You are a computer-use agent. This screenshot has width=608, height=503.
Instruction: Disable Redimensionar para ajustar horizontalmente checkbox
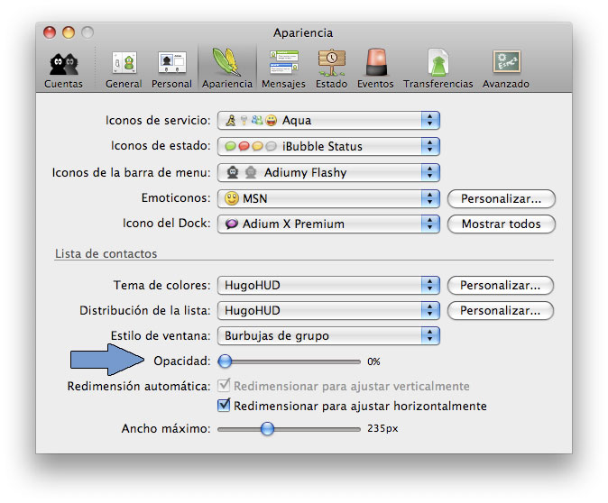225,406
